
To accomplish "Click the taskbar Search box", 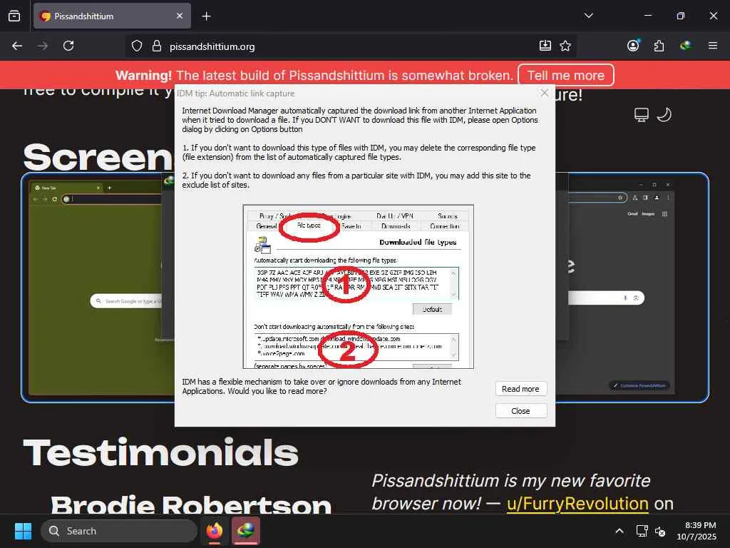I will (119, 531).
